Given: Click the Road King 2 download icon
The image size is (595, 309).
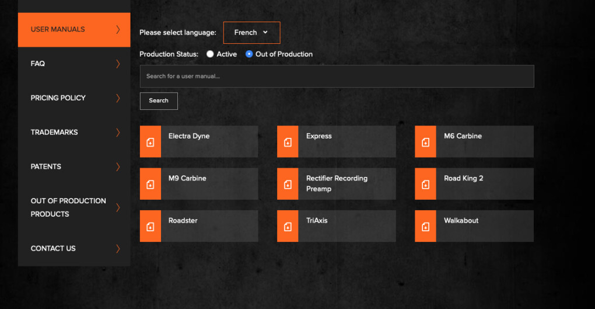Looking at the screenshot, I should [x=425, y=184].
